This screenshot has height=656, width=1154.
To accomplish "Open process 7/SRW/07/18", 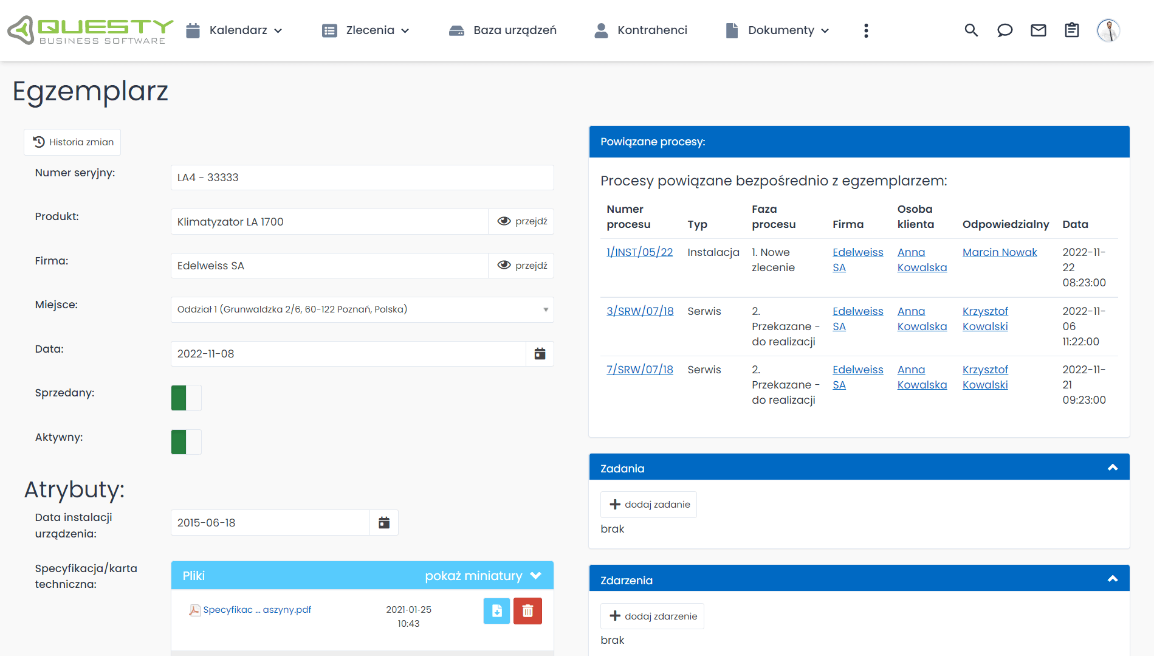I will [x=640, y=370].
